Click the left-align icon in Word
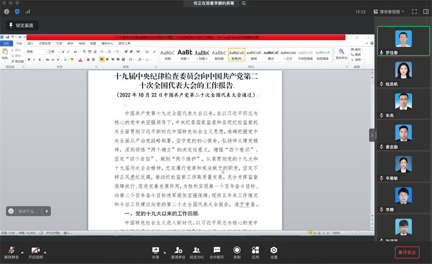432x264 pixels. click(x=102, y=59)
